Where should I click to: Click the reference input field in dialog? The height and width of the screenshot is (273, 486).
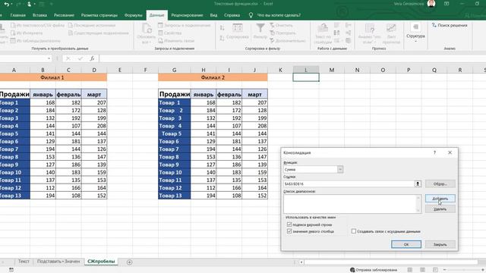click(x=349, y=184)
